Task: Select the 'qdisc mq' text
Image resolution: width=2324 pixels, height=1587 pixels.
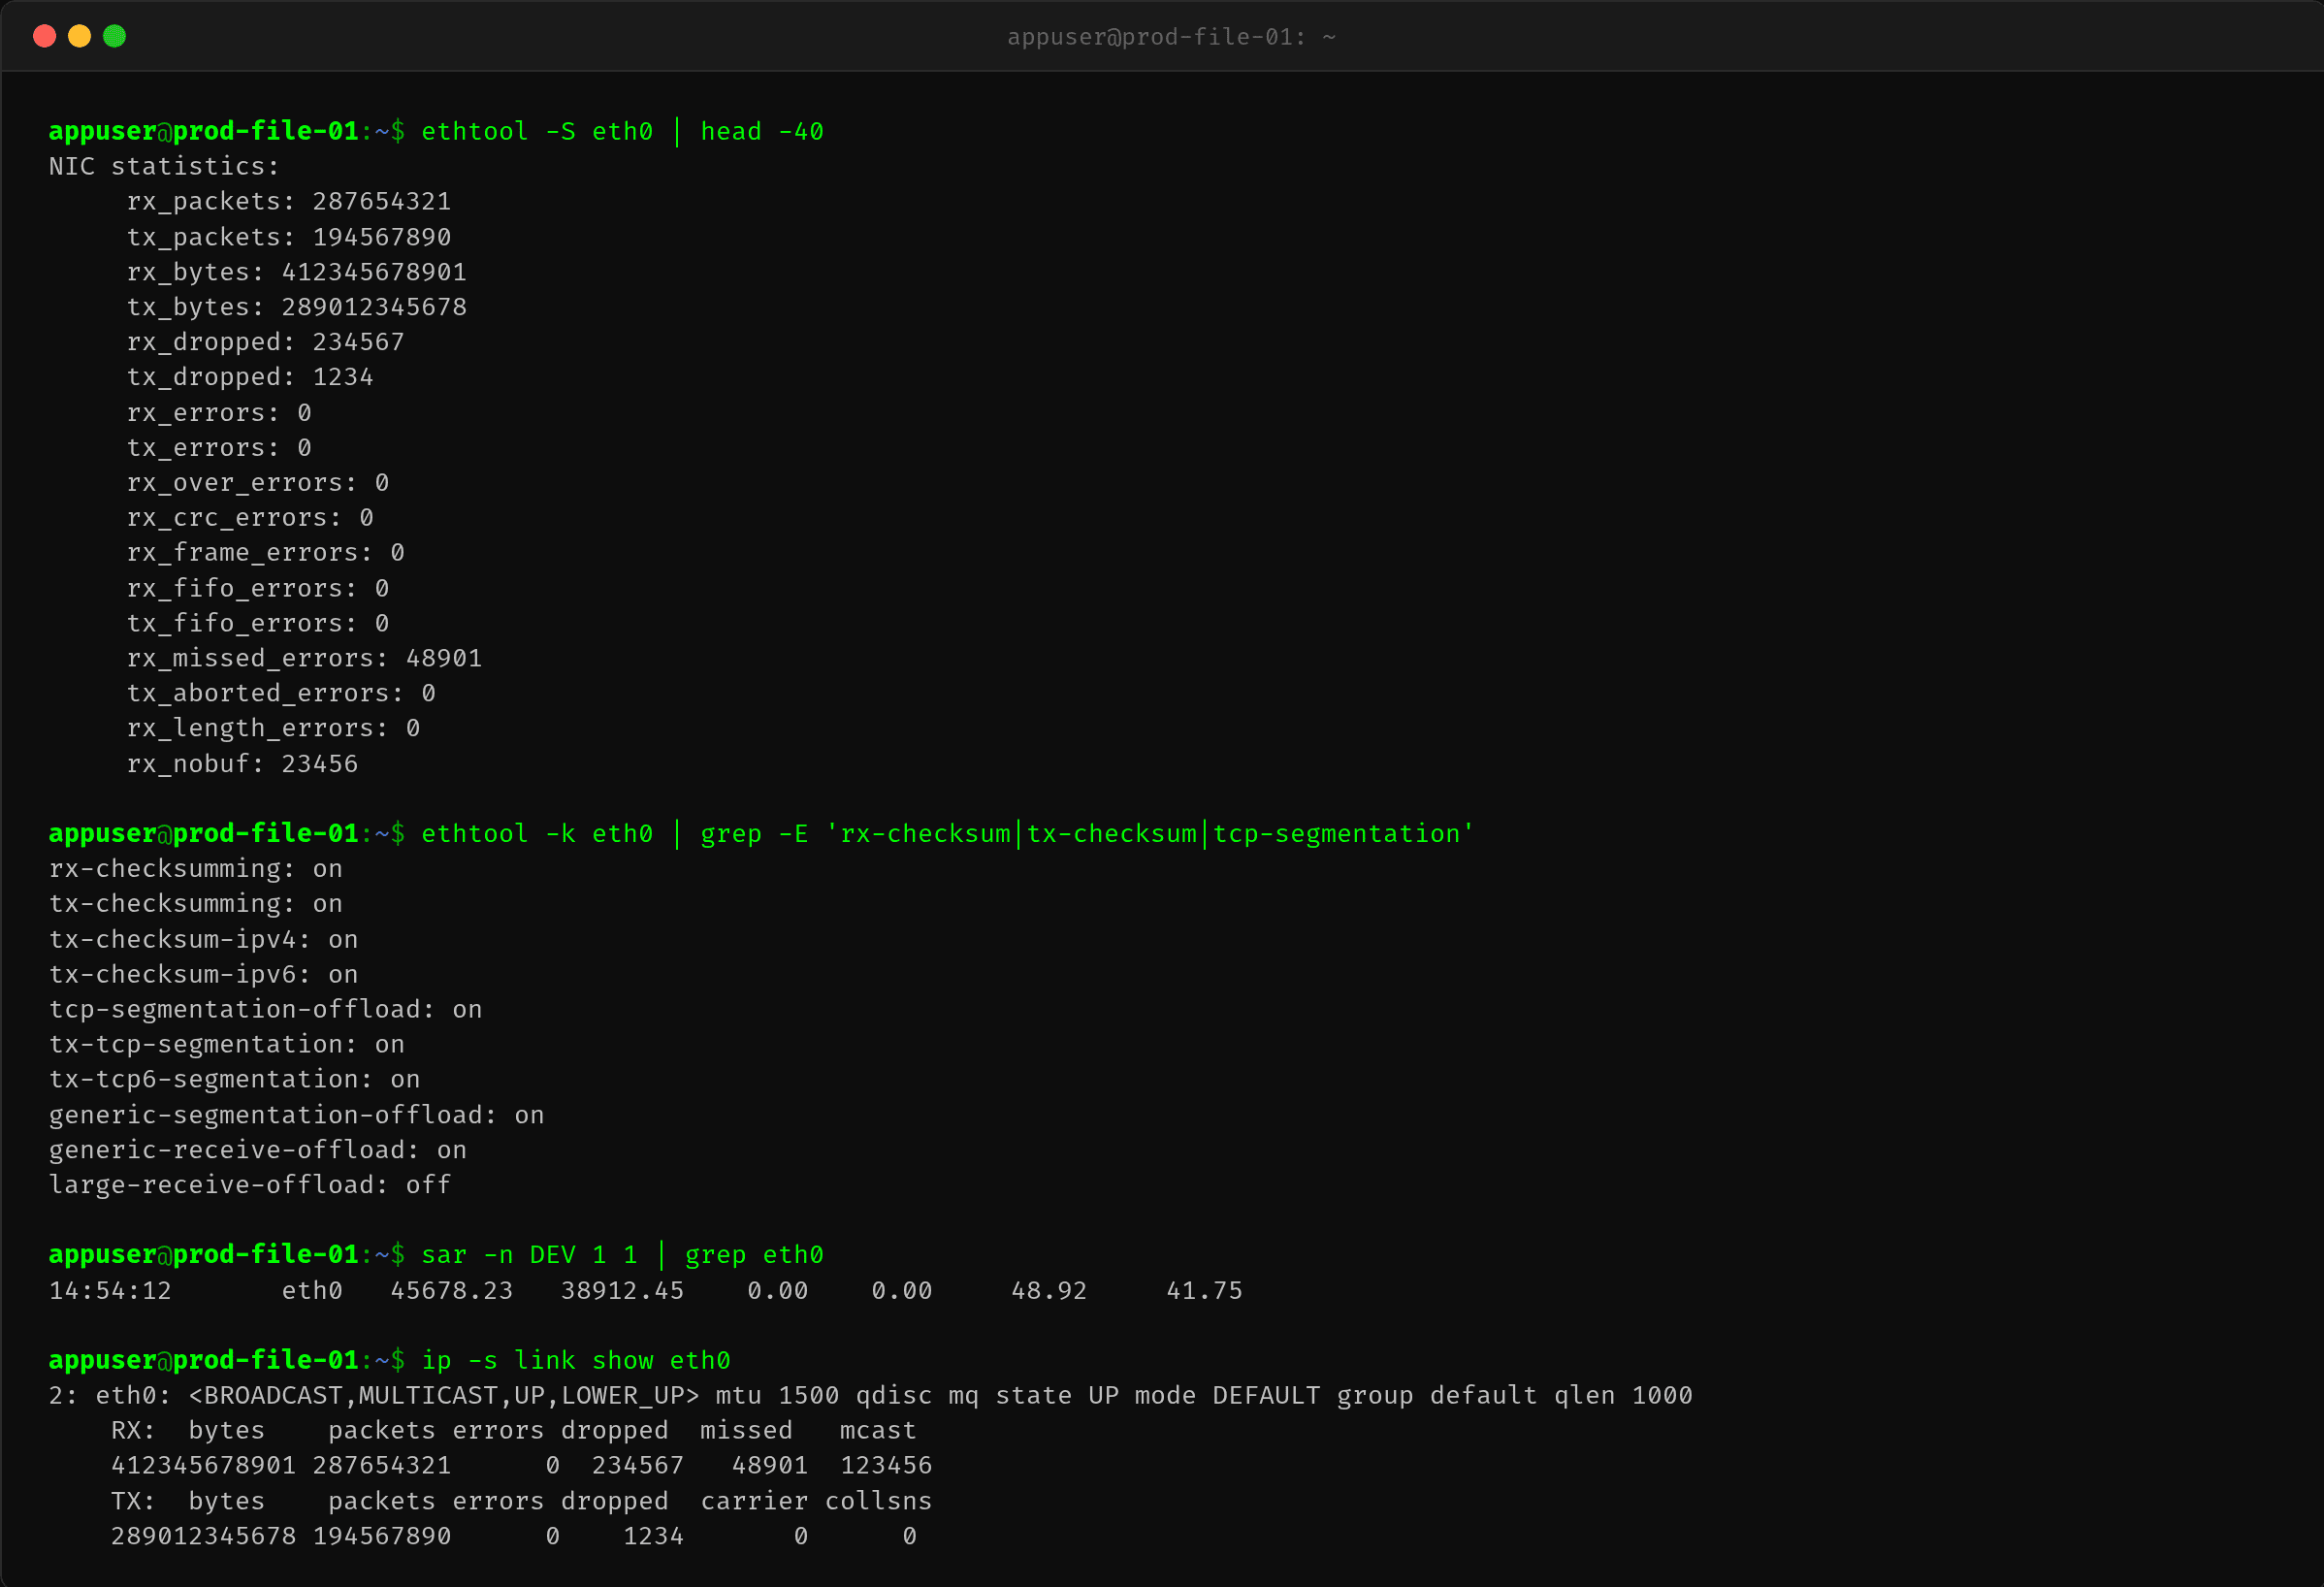Action: point(917,1395)
